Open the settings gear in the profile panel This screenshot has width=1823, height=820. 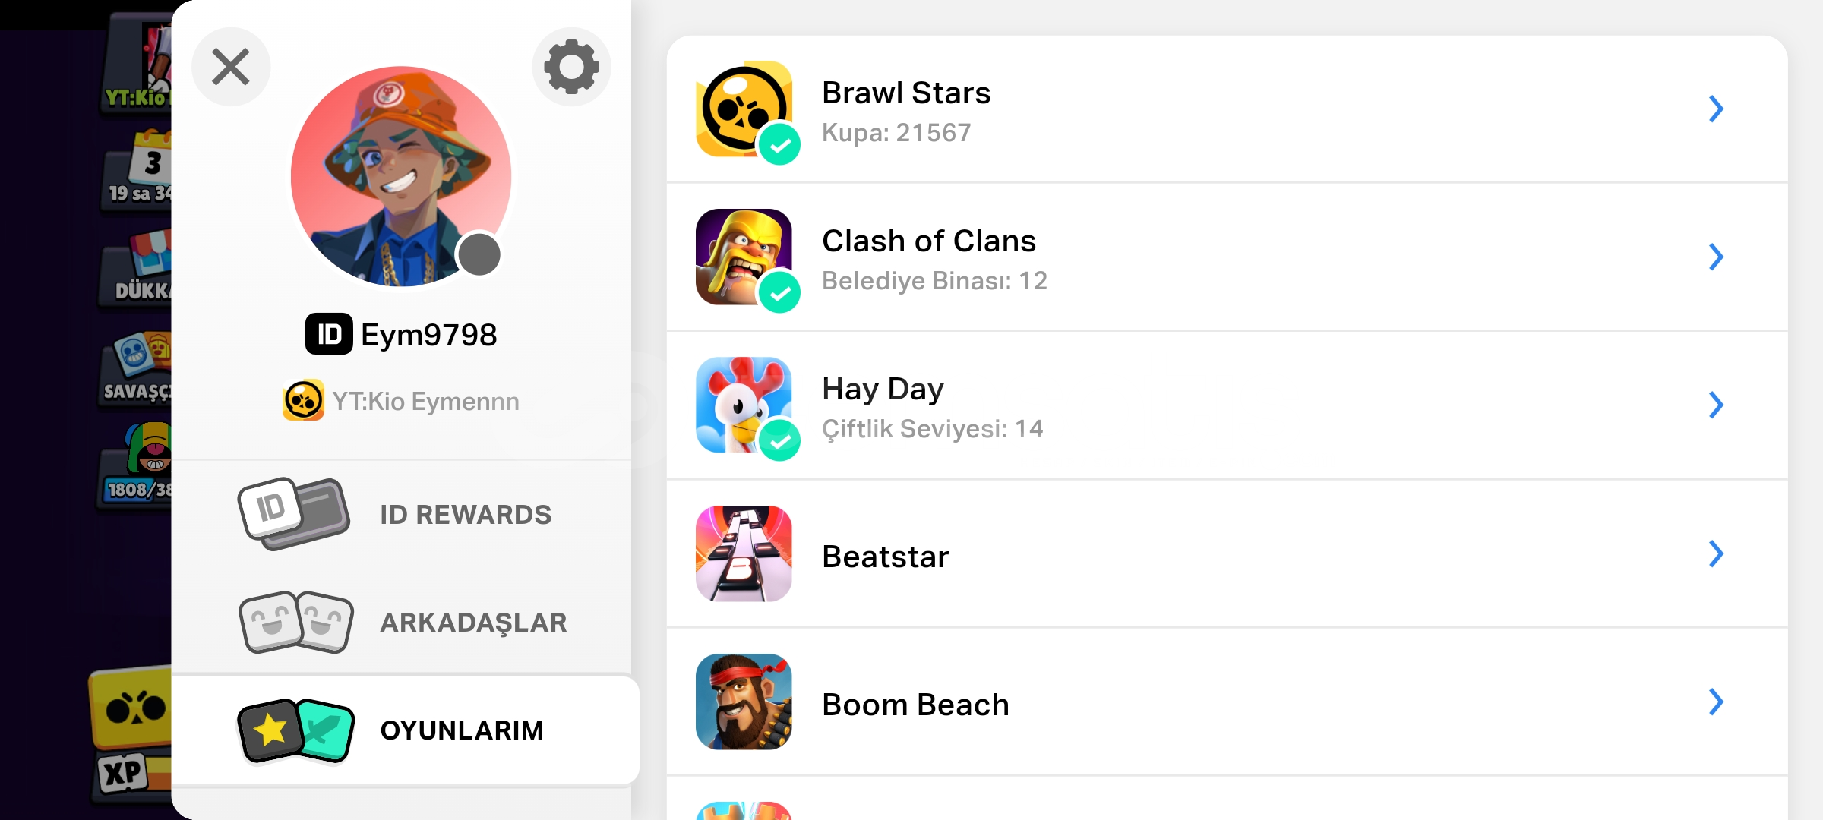[x=571, y=67]
